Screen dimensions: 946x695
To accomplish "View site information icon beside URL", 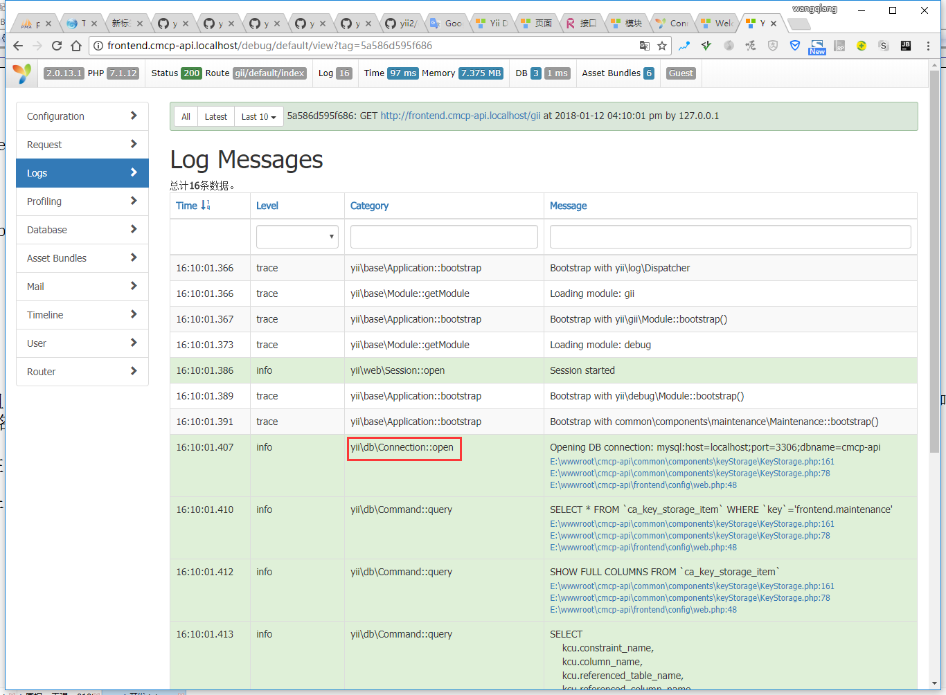I will tap(98, 46).
